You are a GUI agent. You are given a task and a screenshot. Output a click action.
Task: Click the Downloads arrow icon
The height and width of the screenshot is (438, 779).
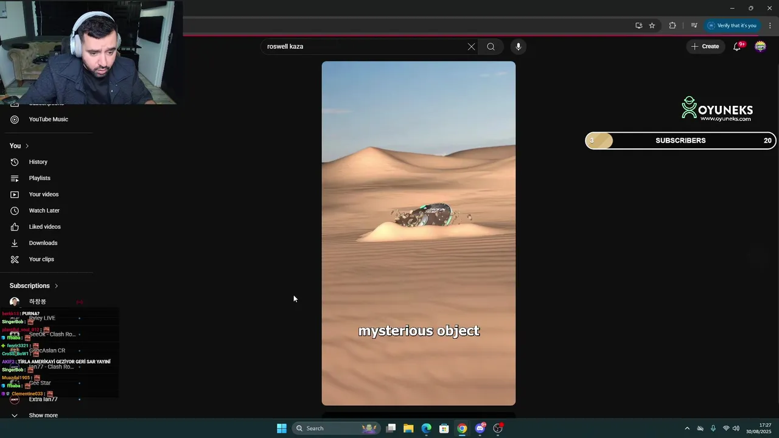tap(15, 243)
